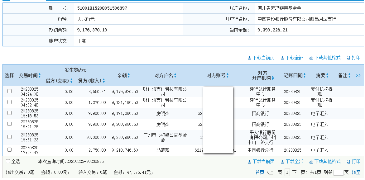This screenshot has width=365, height=180.
Task: Sort by 摘要 column arrows
Action: 327,76
